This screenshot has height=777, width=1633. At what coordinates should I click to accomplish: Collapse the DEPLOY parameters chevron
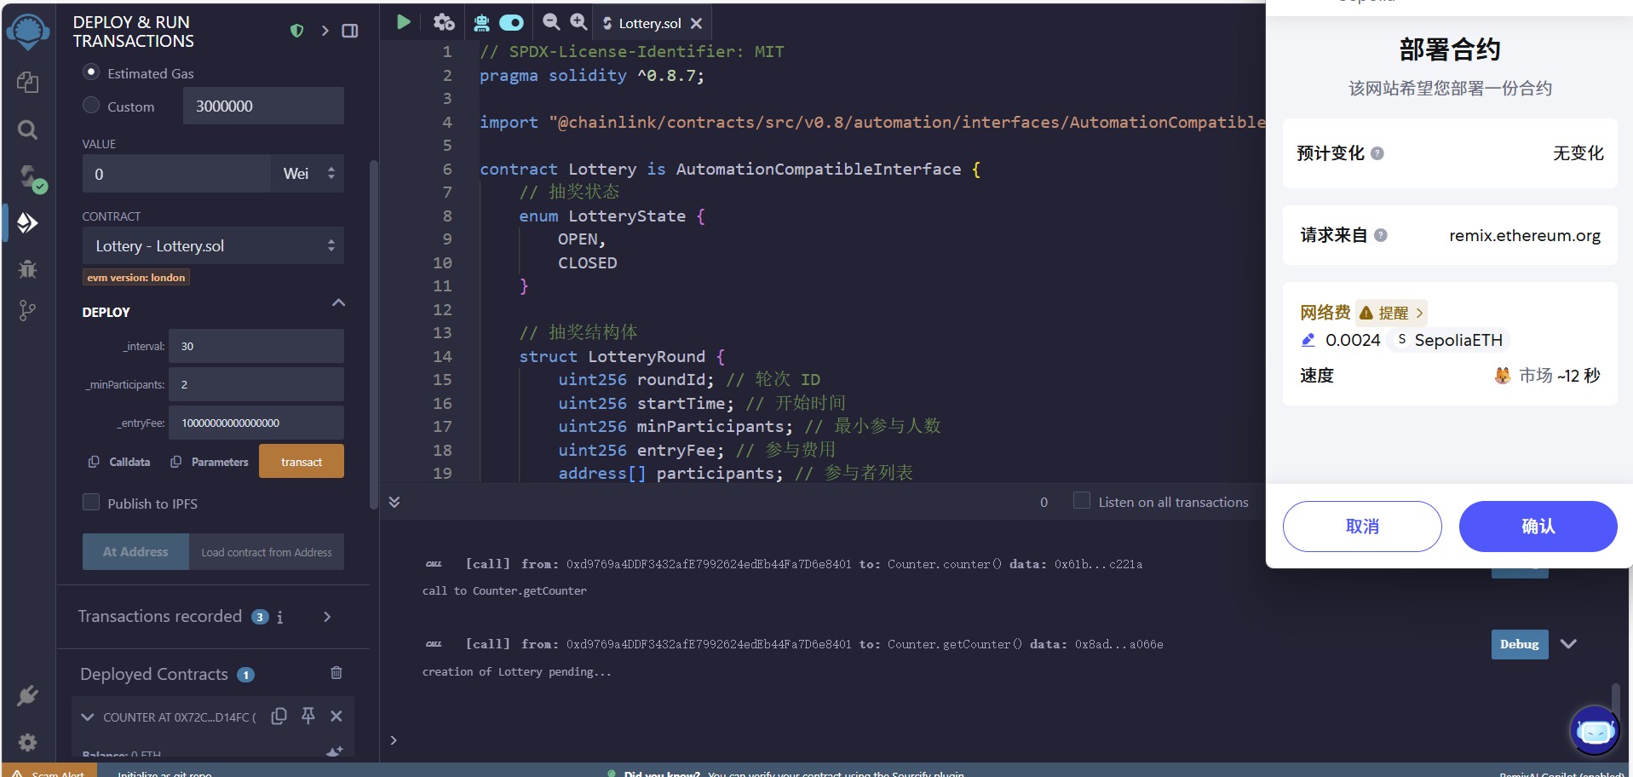pos(338,302)
